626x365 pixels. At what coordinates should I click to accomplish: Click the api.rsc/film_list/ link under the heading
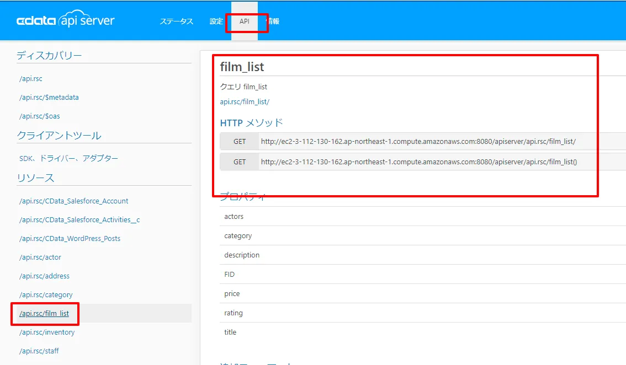pos(245,101)
